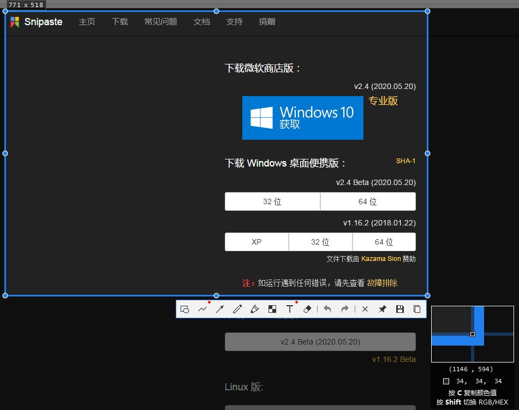This screenshot has height=410, width=519.
Task: Undo the last annotation
Action: 327,309
